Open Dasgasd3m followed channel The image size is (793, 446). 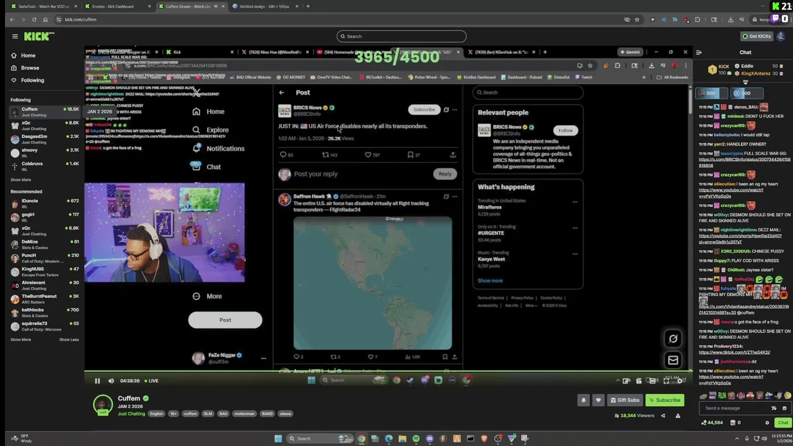pyautogui.click(x=45, y=139)
